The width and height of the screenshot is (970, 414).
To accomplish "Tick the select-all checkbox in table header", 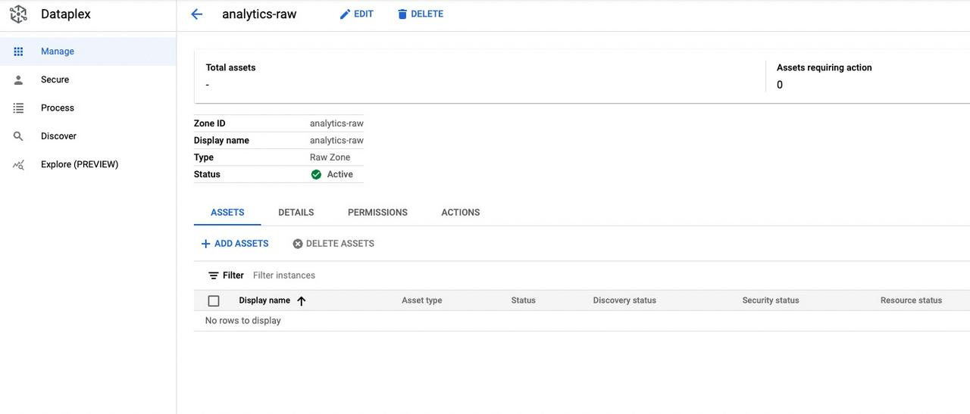I will 214,300.
